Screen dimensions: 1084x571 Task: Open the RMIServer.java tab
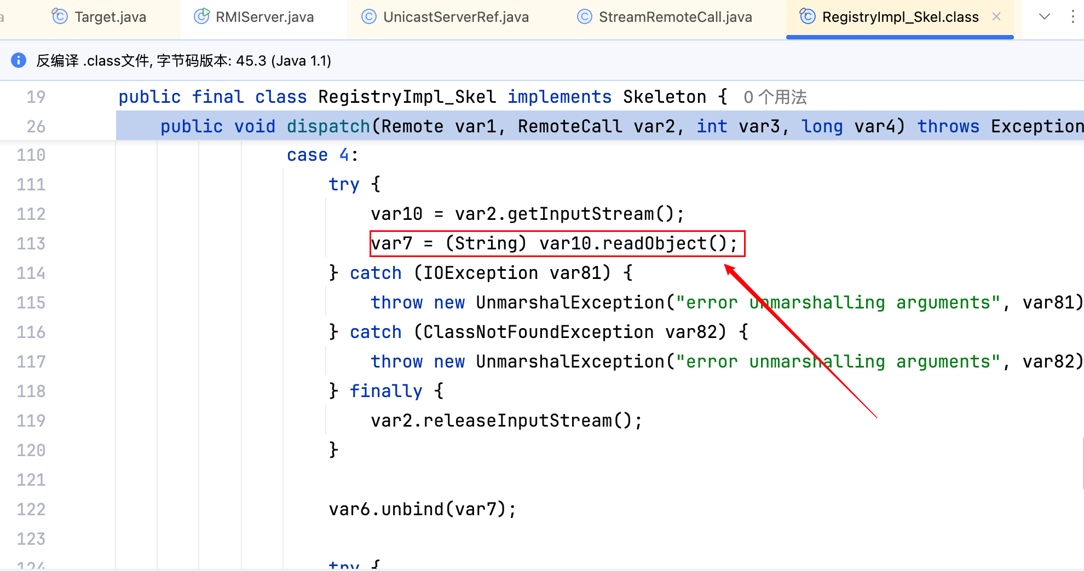[264, 18]
